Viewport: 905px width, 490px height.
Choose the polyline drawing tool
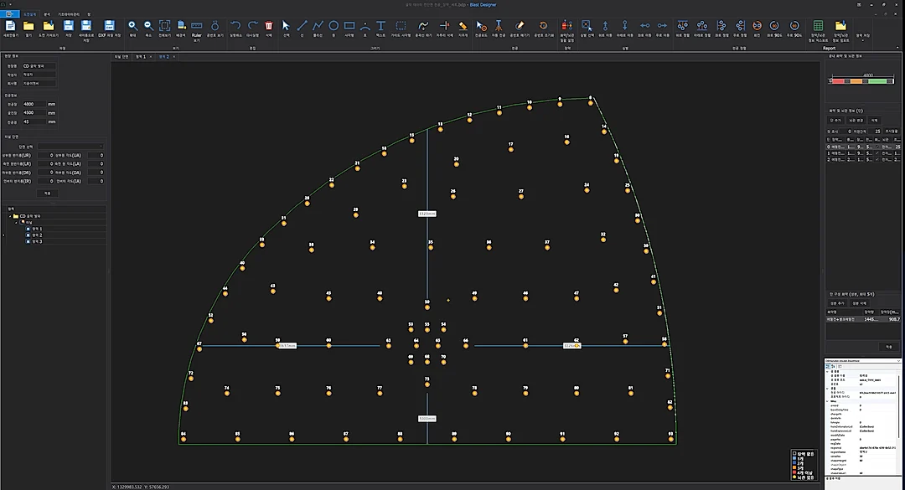318,26
